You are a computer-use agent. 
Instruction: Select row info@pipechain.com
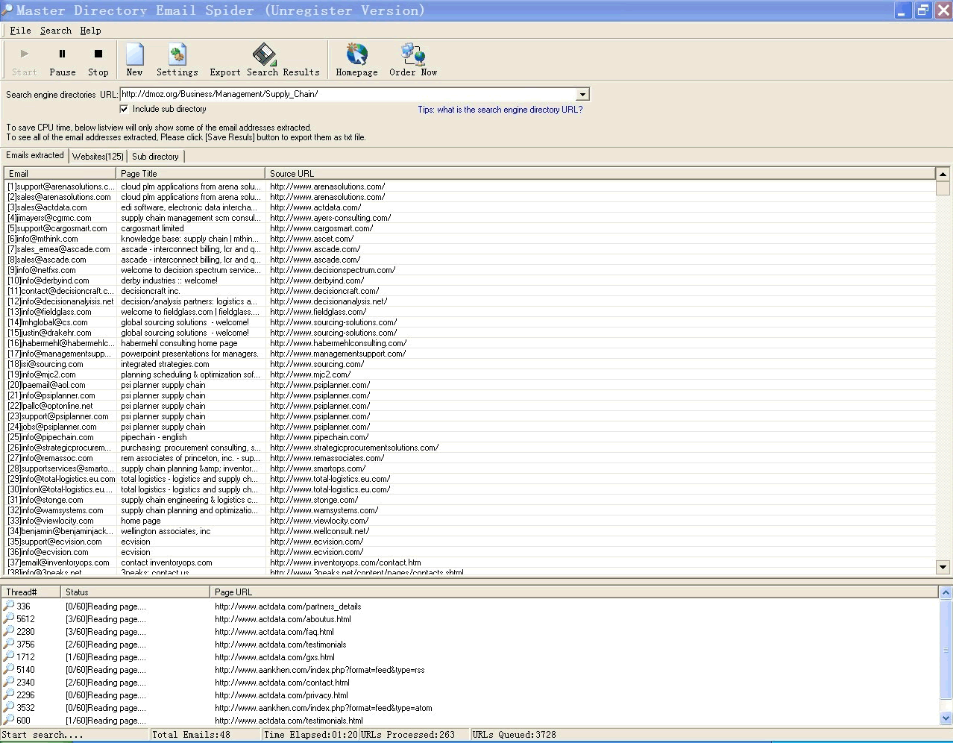[x=470, y=437]
